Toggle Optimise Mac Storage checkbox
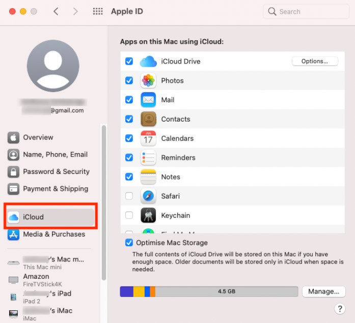Image resolution: width=355 pixels, height=323 pixels. pos(129,243)
